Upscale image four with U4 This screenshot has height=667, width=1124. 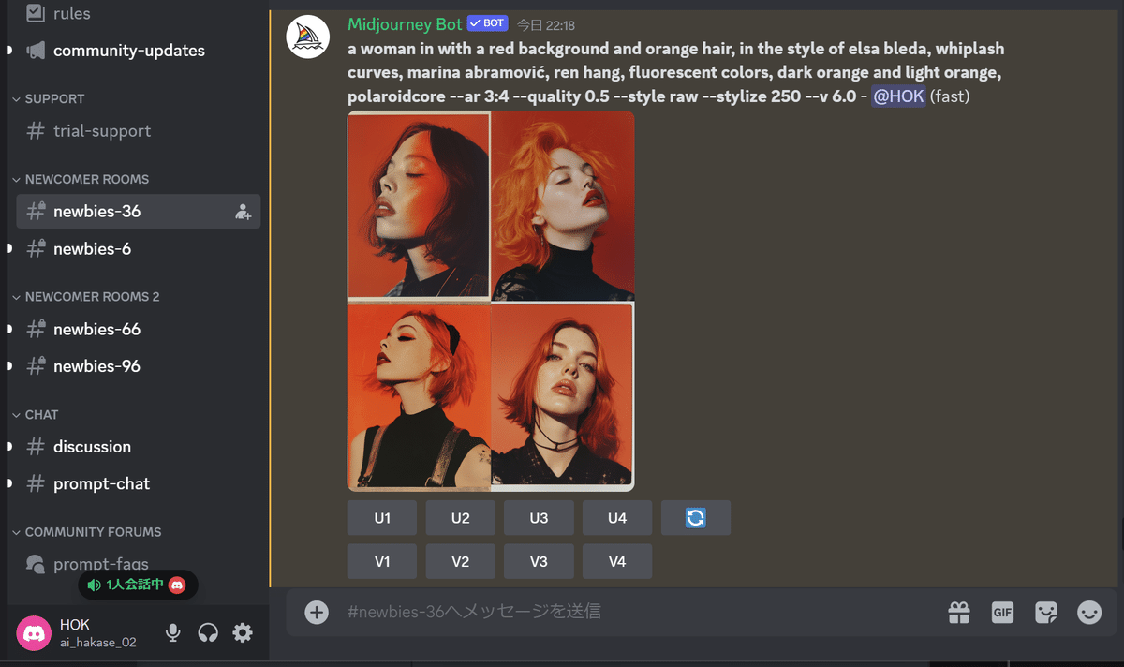pos(617,518)
